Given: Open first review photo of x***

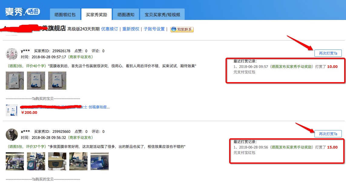Looking at the screenshot, I should [15, 161].
